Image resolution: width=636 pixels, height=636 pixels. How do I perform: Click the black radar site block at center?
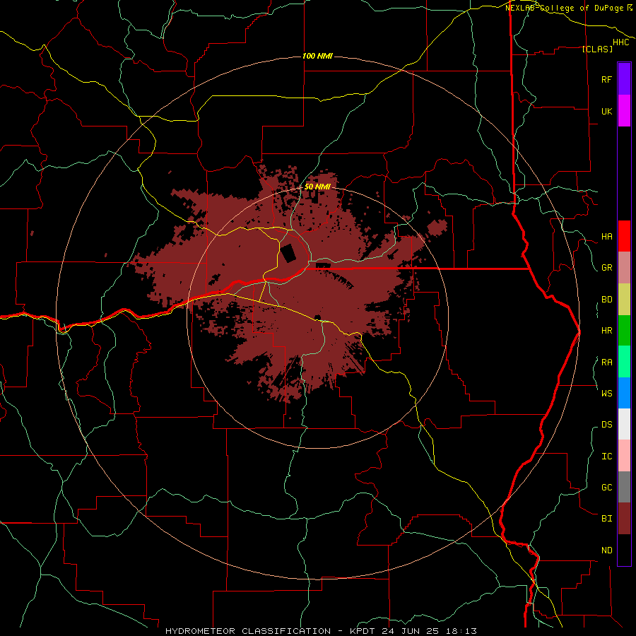tap(288, 254)
